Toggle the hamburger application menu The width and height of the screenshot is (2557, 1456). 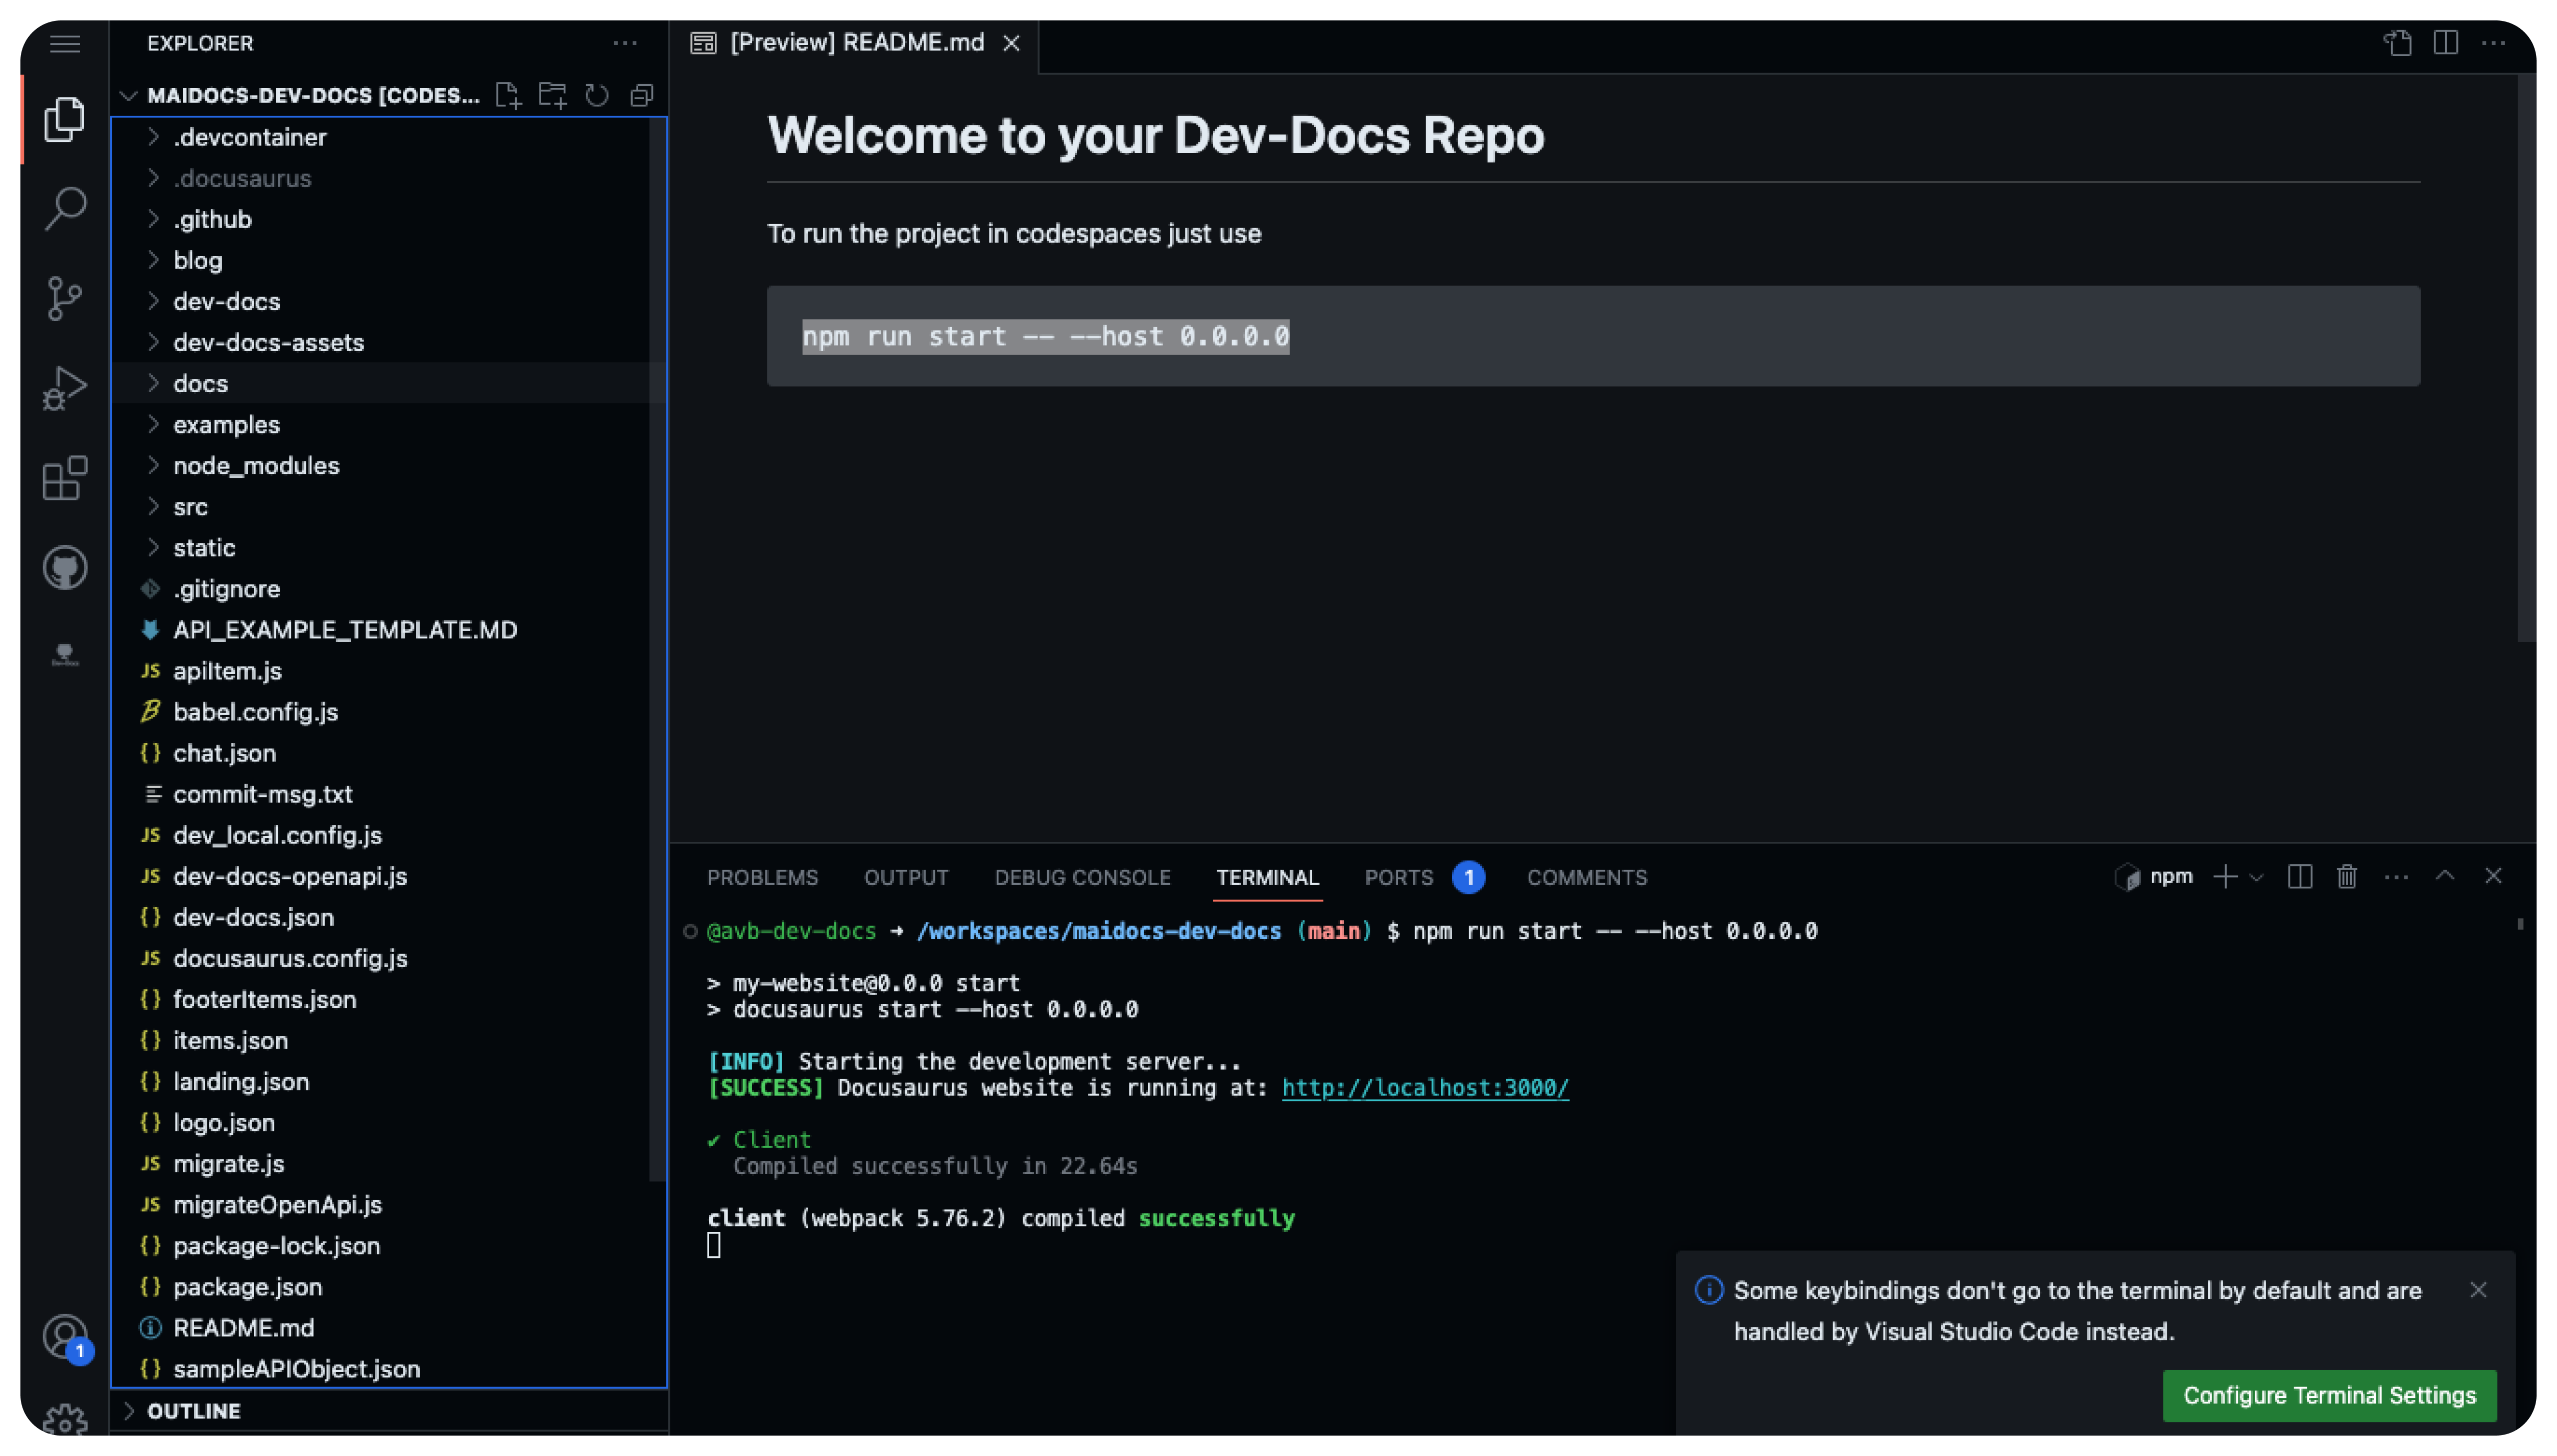click(x=65, y=43)
